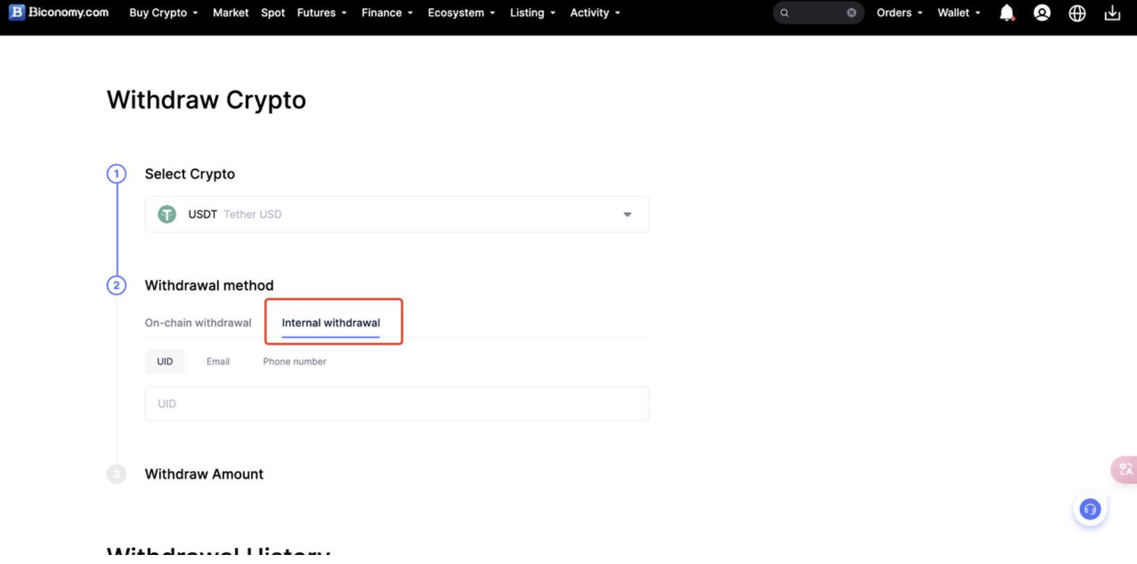Screen dimensions: 1137x564
Task: Click the globe language icon
Action: click(1077, 13)
